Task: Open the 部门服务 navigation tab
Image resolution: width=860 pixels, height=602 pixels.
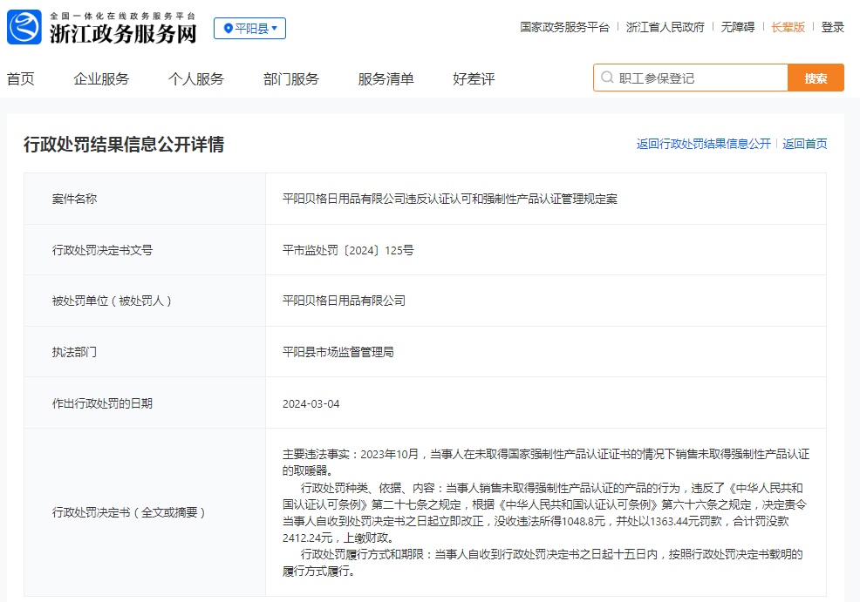Action: click(291, 79)
